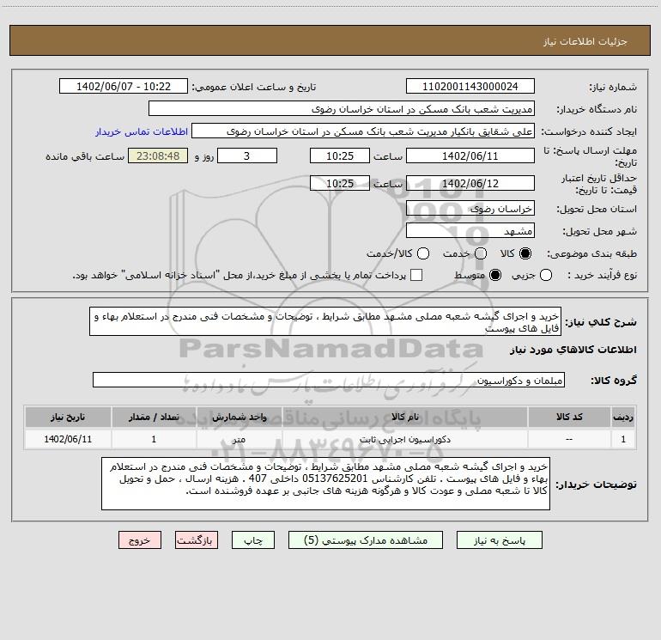Choose متوسط purchase process type
The width and height of the screenshot is (661, 640).
click(495, 275)
